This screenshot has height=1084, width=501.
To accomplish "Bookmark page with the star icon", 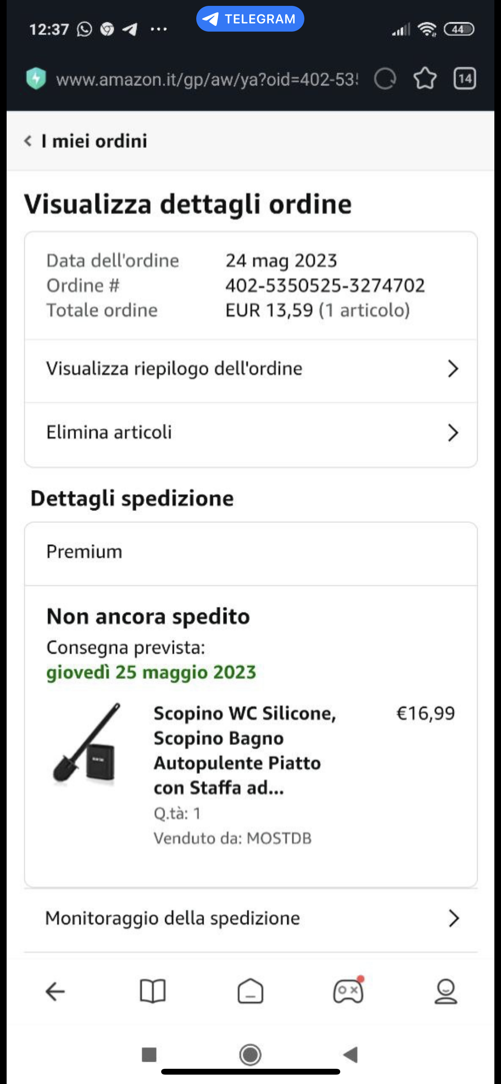I will (x=425, y=79).
